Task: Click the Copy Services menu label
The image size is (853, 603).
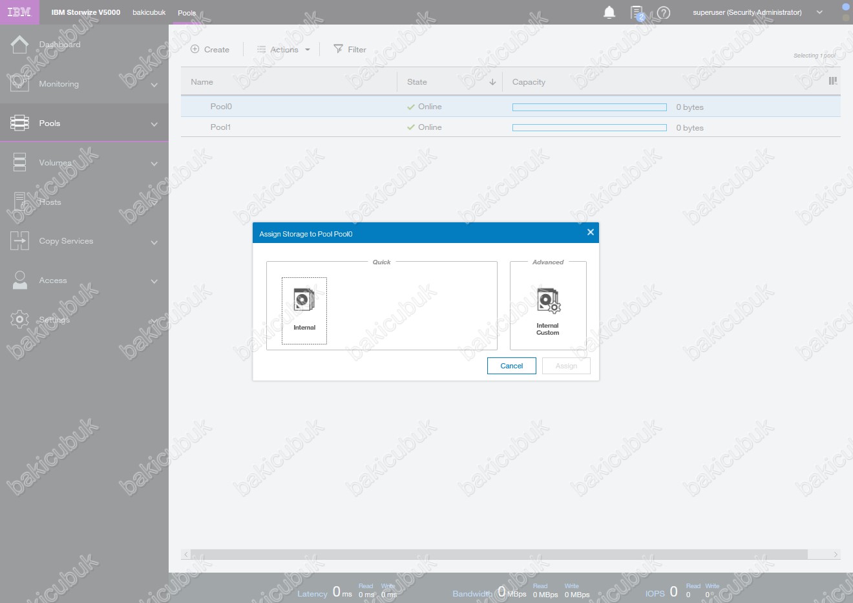Action: click(66, 241)
